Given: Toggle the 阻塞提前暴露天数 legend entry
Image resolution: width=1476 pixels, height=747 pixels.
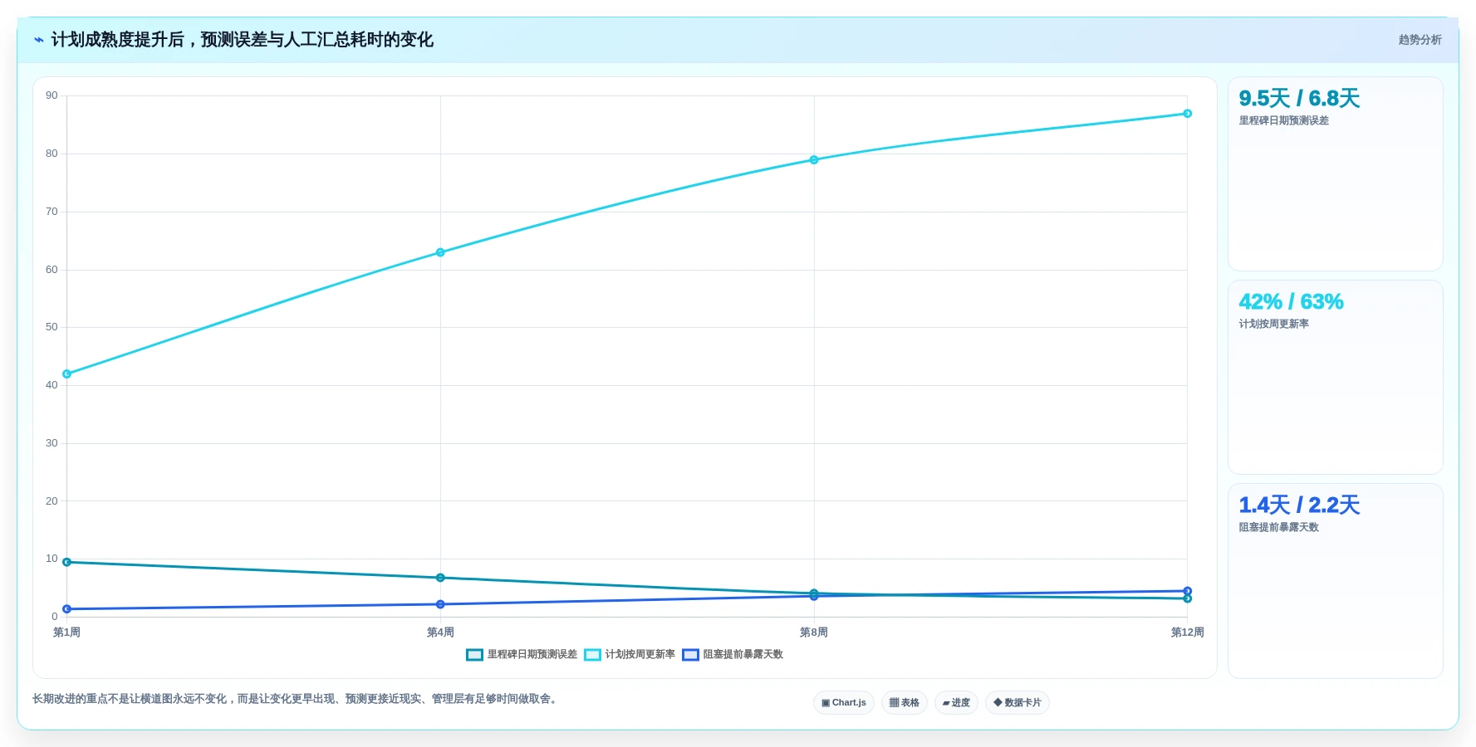Looking at the screenshot, I should [733, 655].
